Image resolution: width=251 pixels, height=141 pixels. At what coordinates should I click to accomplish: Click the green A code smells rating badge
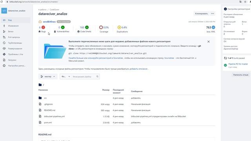point(87,27)
